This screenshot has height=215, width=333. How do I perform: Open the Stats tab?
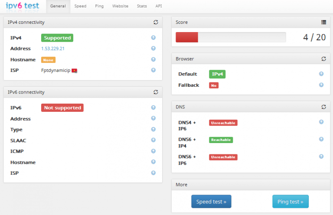pyautogui.click(x=142, y=7)
